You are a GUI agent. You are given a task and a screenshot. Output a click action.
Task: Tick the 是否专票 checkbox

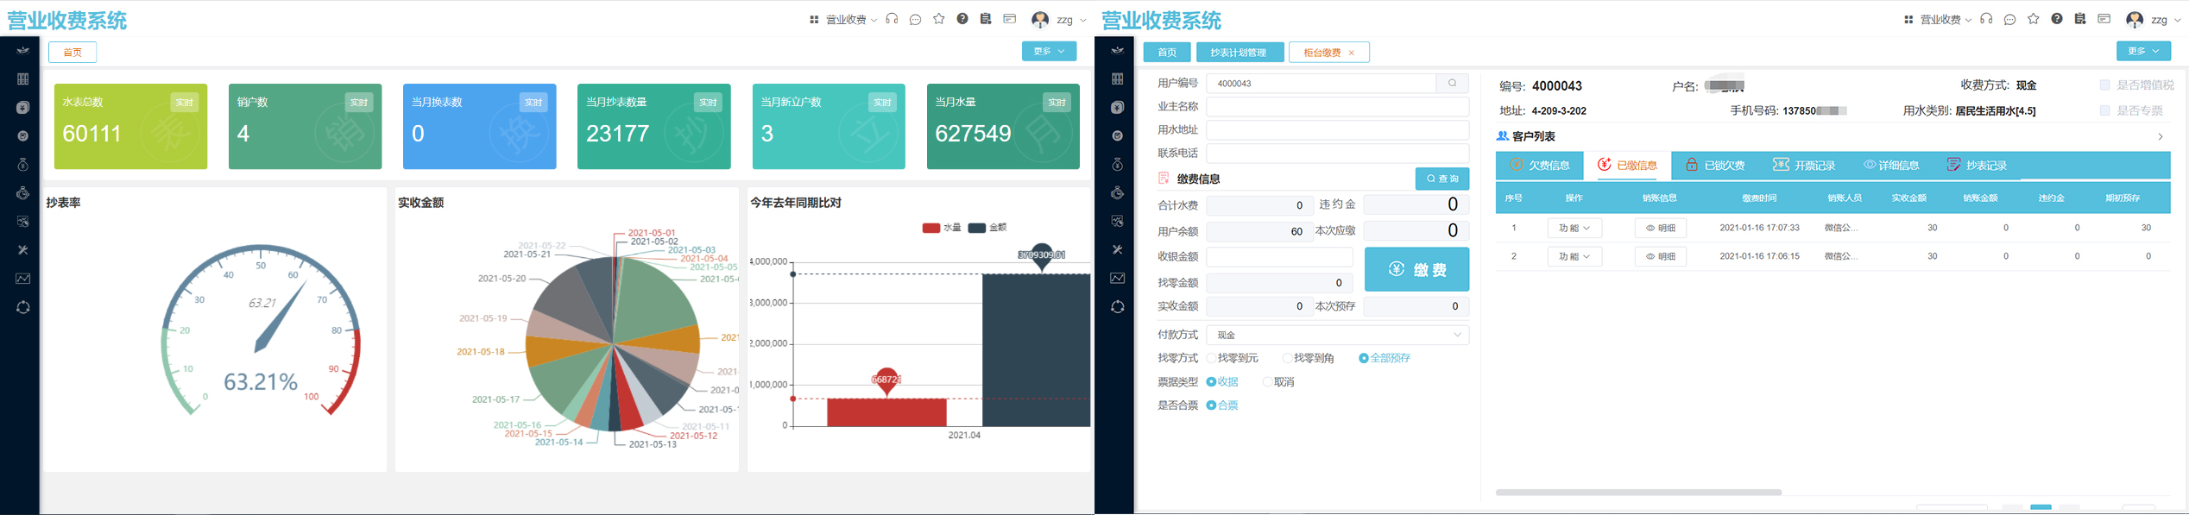(2104, 110)
